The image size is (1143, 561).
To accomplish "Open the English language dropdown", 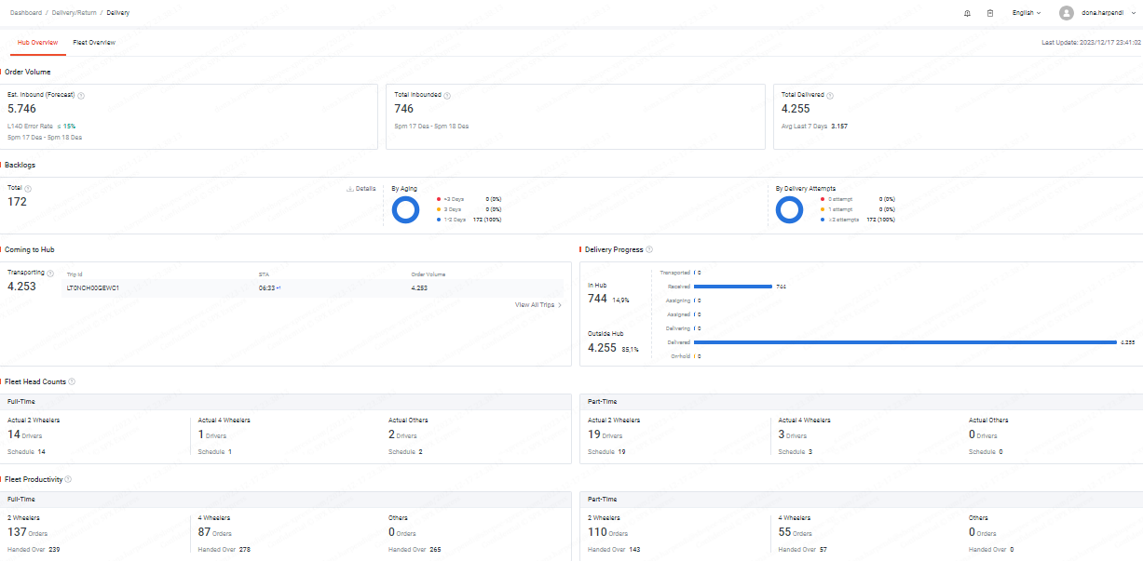I will pos(1027,13).
